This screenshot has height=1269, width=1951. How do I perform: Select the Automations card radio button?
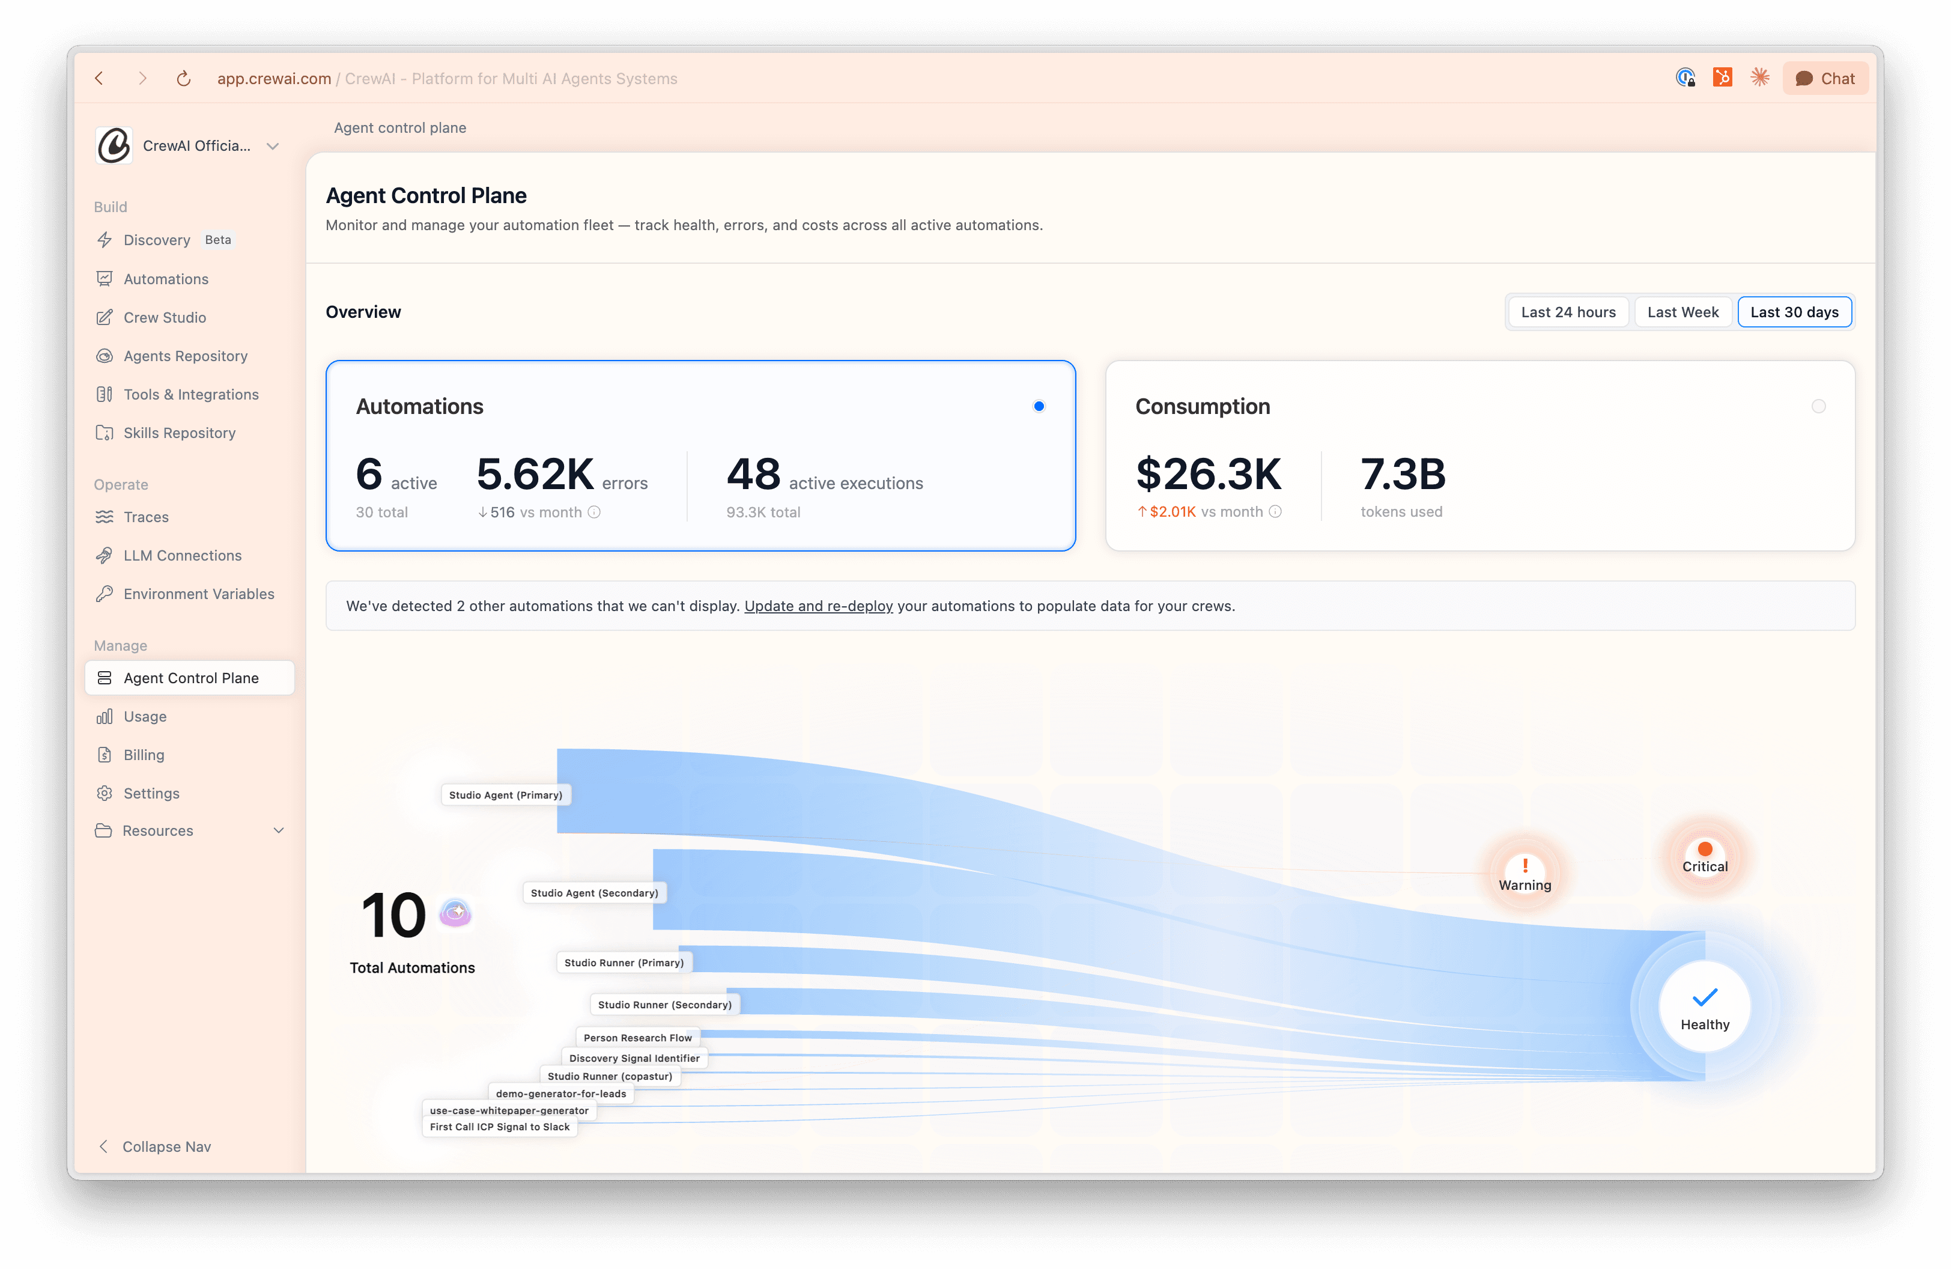1039,407
